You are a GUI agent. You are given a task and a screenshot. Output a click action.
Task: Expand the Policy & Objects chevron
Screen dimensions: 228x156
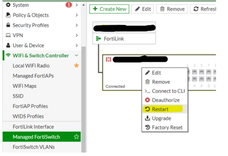[77, 15]
